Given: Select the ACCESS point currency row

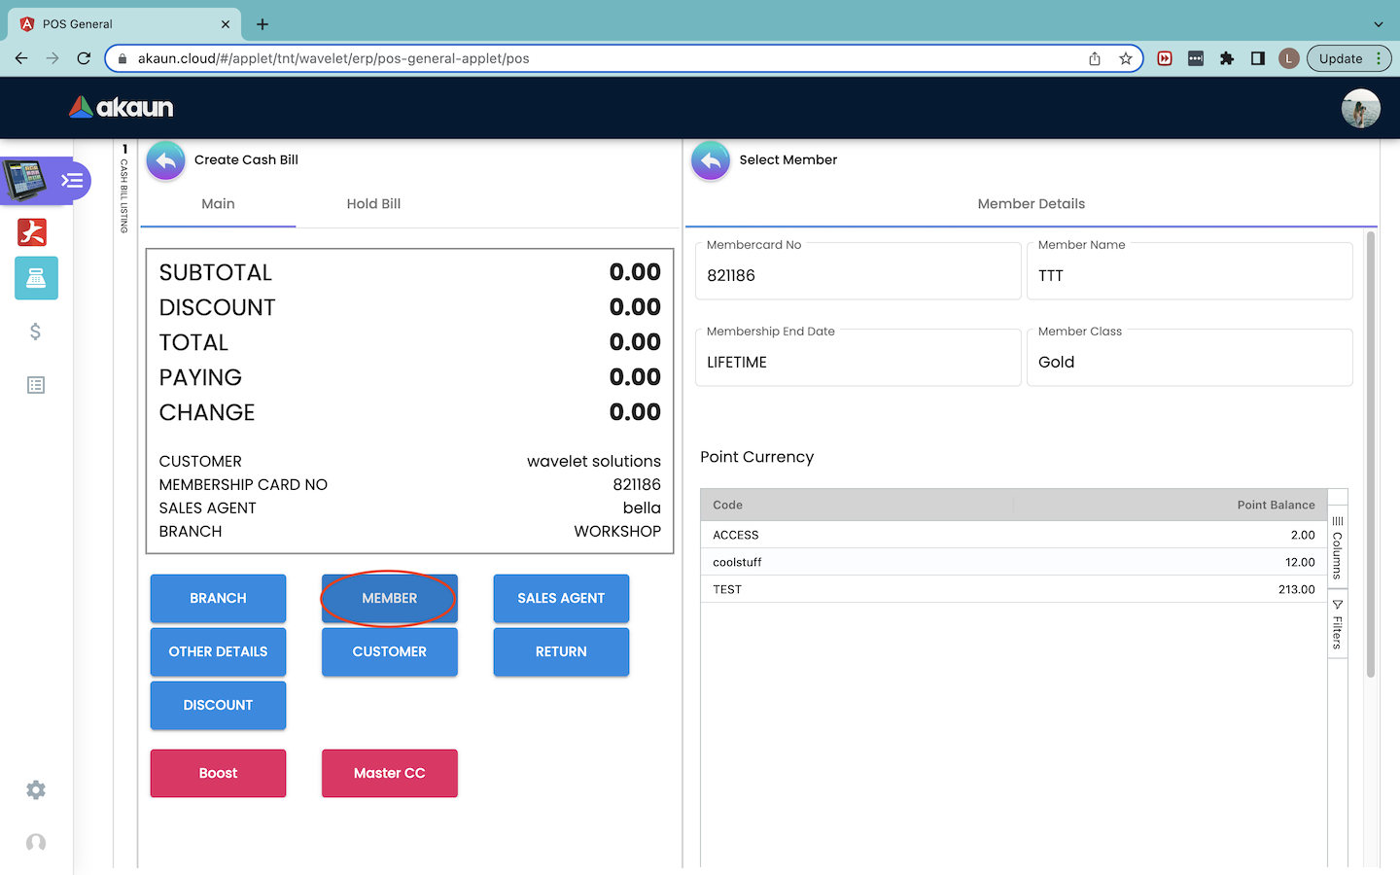Looking at the screenshot, I should click(x=1014, y=535).
